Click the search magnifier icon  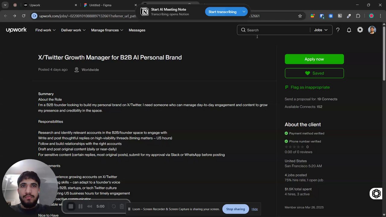243,30
